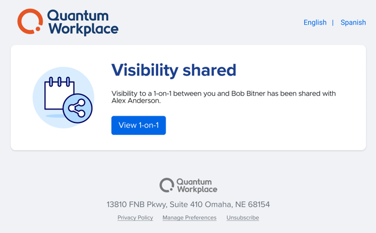
Task: Click the name Alex Anderson in message
Action: [x=136, y=100]
